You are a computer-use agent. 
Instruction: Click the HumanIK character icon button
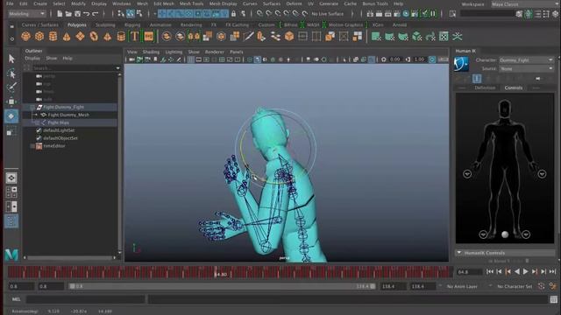462,64
